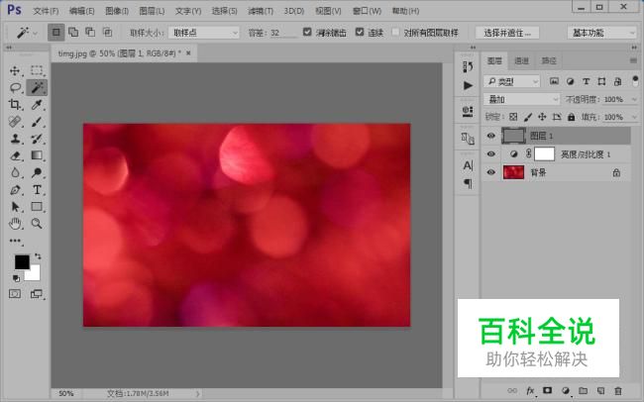Screen dimensions: 644x402
Task: Open the blend mode dropdown
Action: click(521, 99)
